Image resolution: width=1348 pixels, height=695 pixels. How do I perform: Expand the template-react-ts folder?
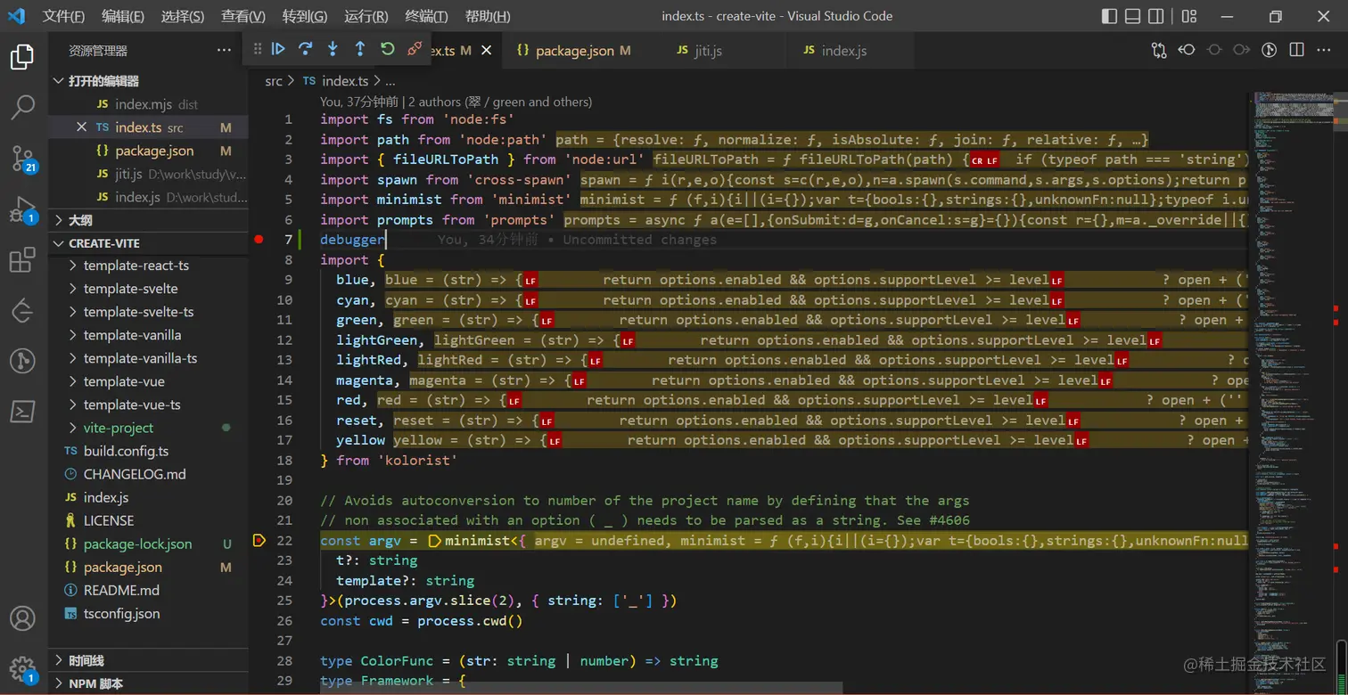pos(148,266)
